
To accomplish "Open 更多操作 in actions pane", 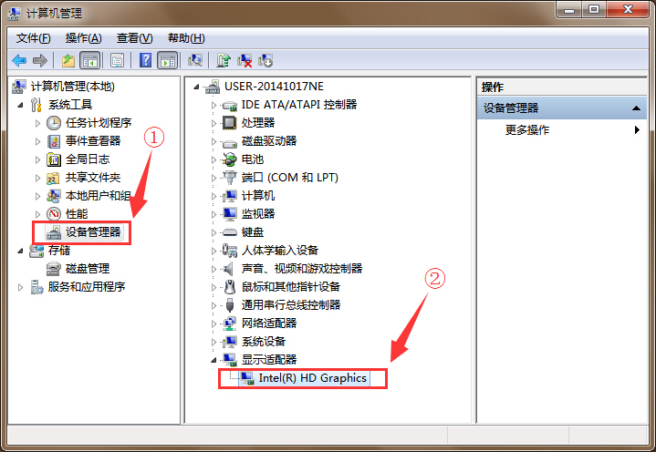I will coord(527,130).
